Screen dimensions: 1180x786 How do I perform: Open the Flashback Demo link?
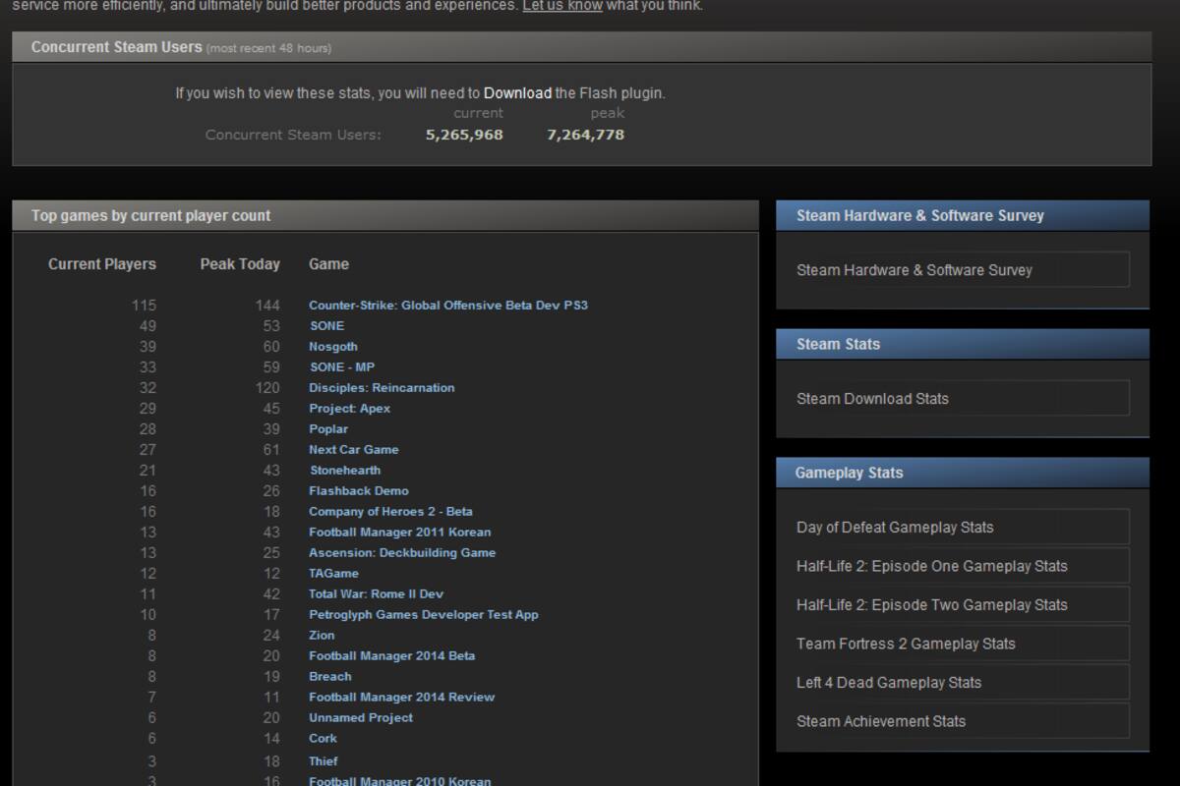pos(359,491)
